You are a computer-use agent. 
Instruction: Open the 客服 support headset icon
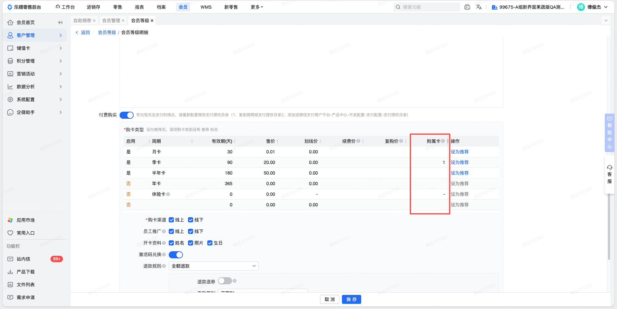[x=609, y=174]
